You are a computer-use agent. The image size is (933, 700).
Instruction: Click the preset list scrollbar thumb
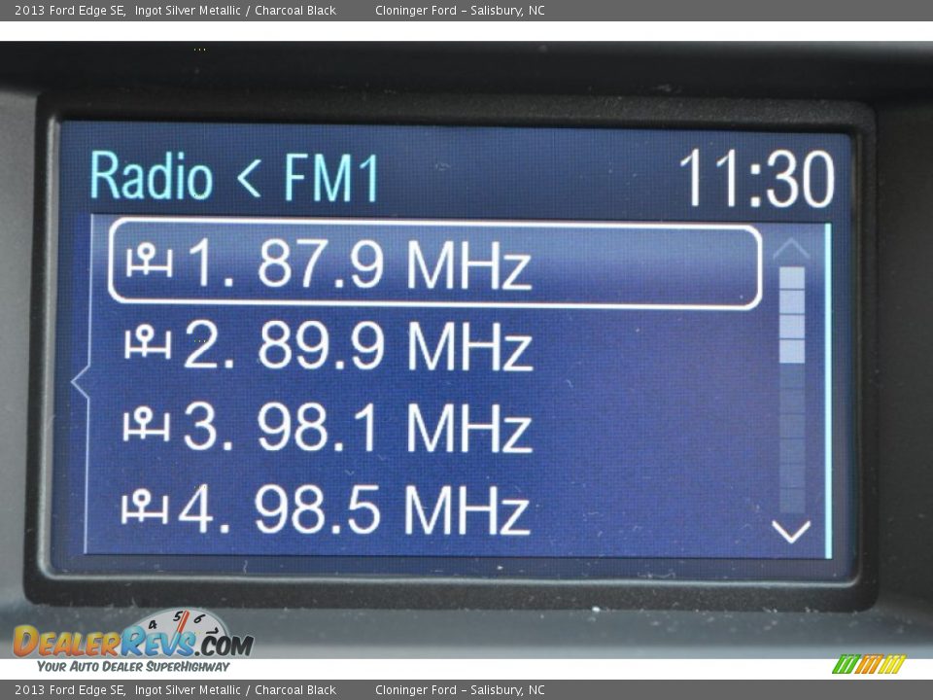click(792, 315)
